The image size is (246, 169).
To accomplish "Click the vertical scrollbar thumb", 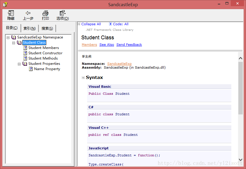I will click(240, 88).
